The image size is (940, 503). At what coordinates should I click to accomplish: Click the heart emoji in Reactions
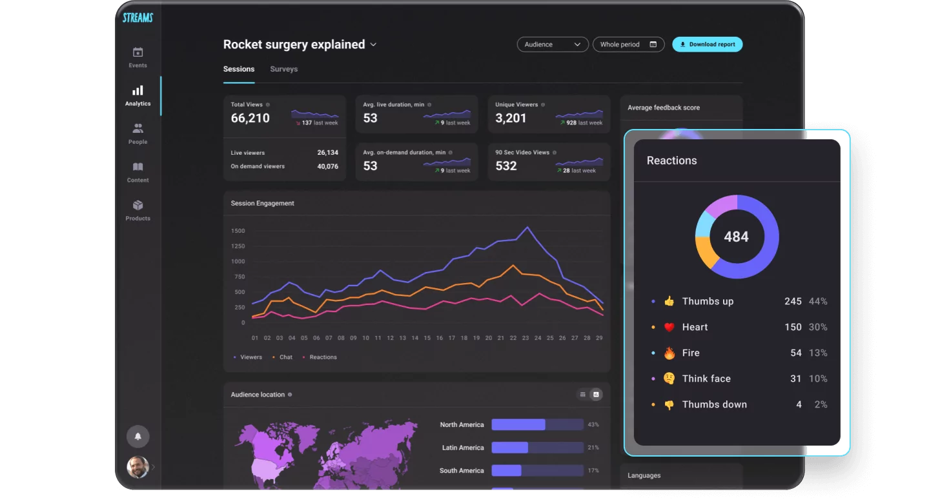(x=669, y=327)
